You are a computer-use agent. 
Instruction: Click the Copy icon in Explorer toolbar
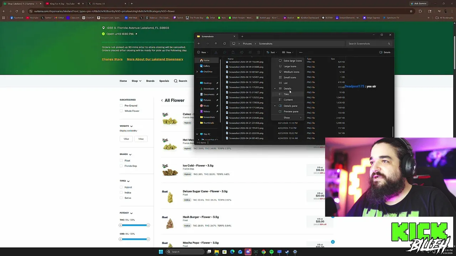(x=224, y=52)
